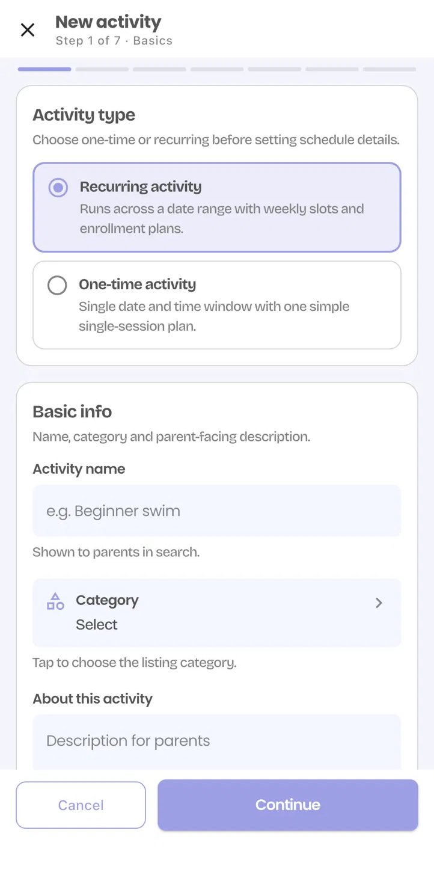This screenshot has width=434, height=884.
Task: Close the New activity form with X
Action: click(x=28, y=30)
